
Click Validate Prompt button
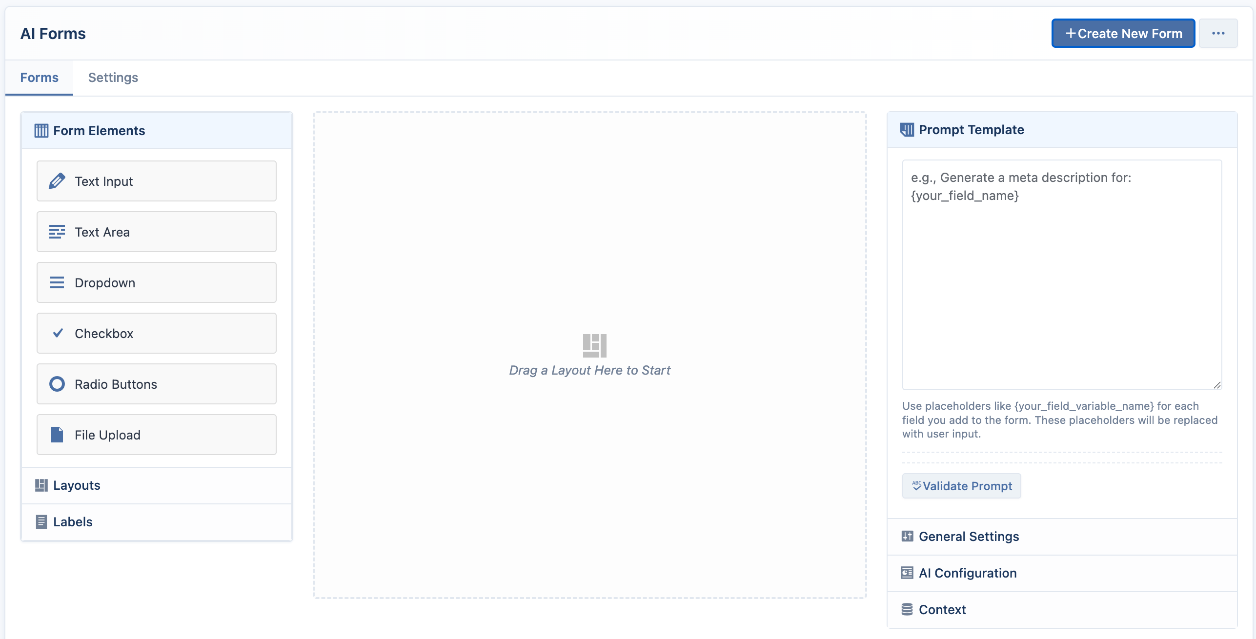pyautogui.click(x=961, y=486)
